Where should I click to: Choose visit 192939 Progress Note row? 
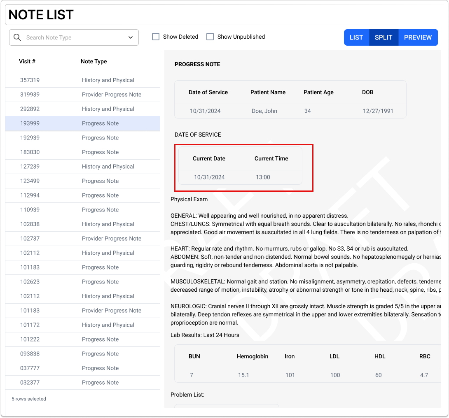tap(82, 138)
